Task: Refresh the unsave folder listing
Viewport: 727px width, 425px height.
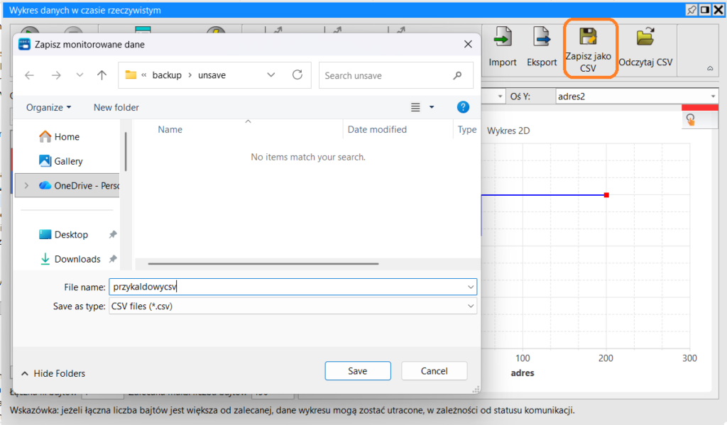Action: [297, 74]
